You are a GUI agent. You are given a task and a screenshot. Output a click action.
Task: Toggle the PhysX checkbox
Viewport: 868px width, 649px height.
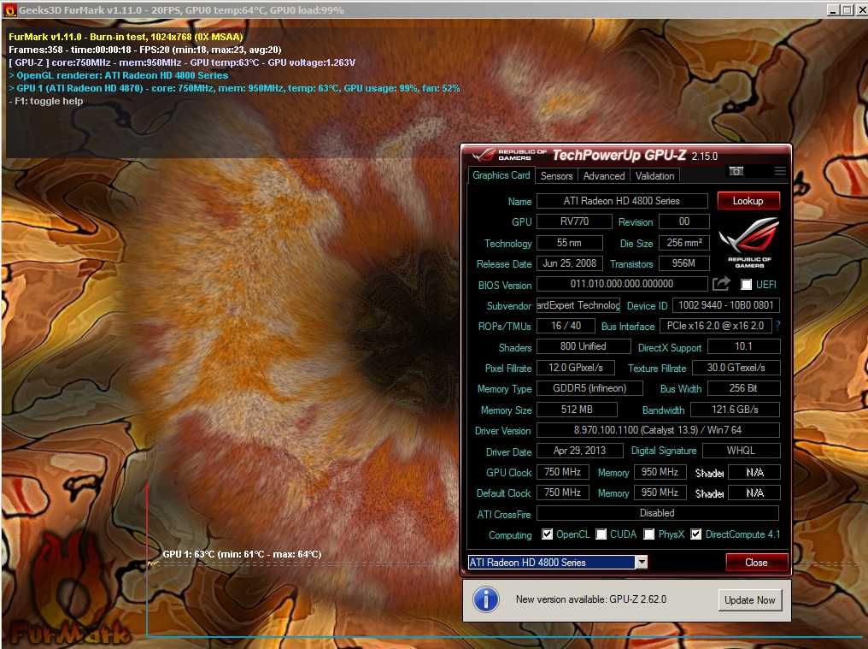click(648, 534)
